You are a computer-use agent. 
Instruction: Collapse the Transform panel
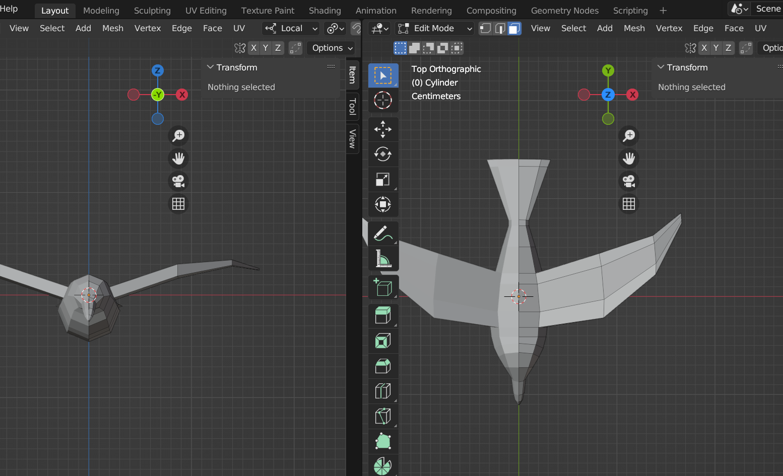pos(210,67)
